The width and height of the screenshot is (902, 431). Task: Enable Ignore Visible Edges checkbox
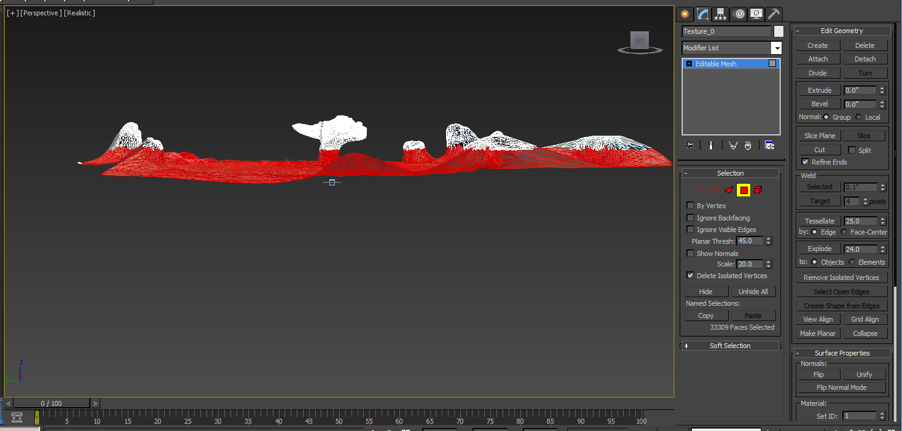690,230
